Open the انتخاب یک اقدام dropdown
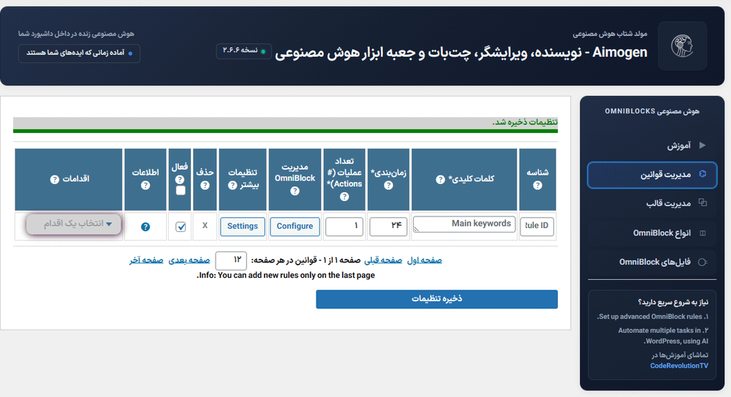The image size is (731, 397). pos(74,224)
